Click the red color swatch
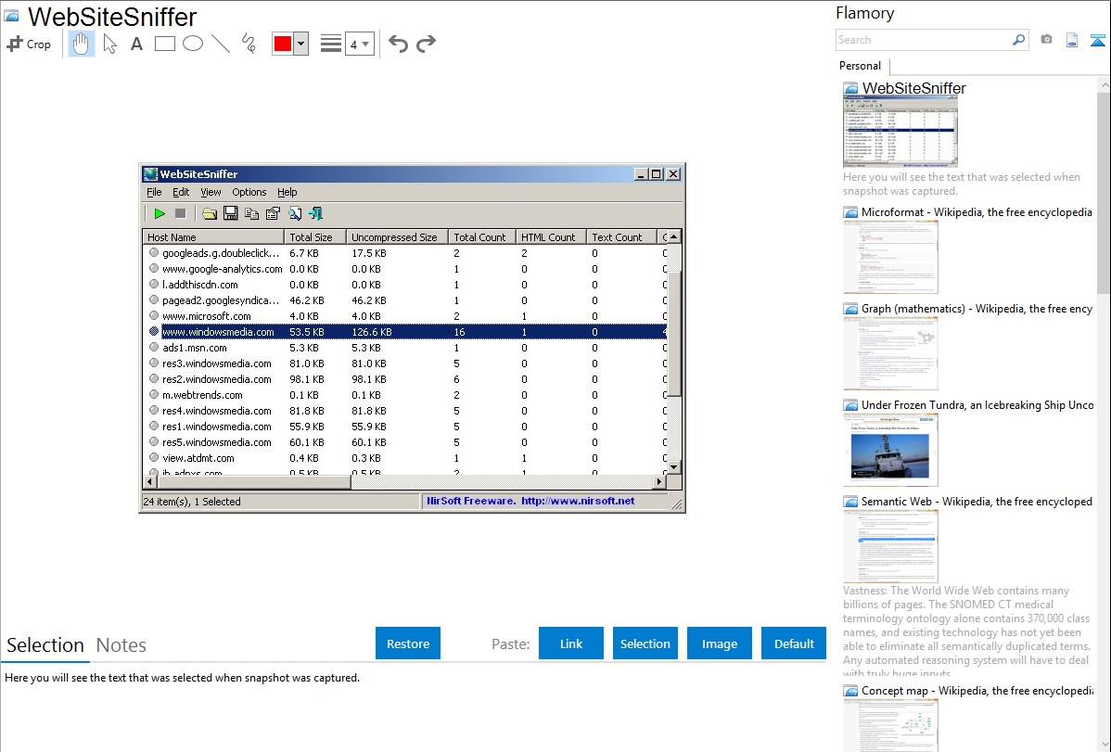Image resolution: width=1111 pixels, height=752 pixels. click(x=282, y=44)
